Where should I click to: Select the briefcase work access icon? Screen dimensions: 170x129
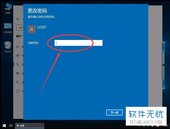18,73
